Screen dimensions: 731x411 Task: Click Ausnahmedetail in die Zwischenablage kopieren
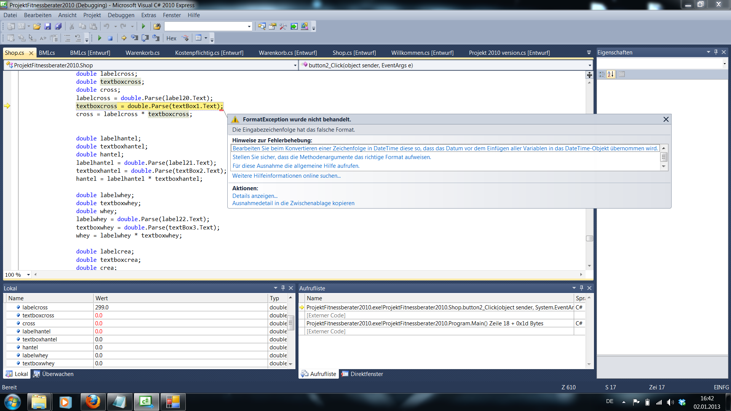pos(293,203)
